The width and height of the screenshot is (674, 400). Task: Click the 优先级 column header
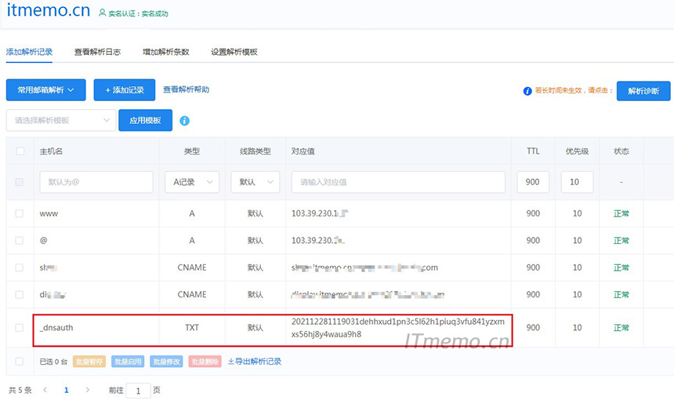click(x=578, y=151)
